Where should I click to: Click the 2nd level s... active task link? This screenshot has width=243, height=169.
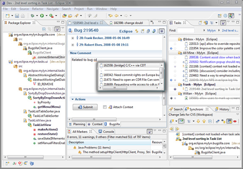[230, 31]
